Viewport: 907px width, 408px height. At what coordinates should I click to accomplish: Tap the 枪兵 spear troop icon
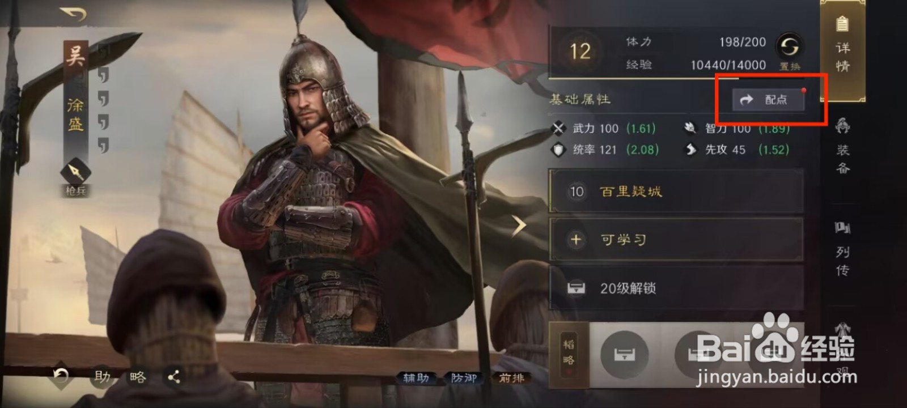click(75, 172)
